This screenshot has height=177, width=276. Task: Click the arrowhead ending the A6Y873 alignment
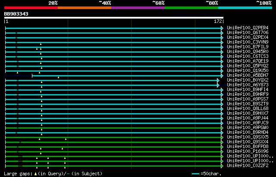[x=218, y=85]
